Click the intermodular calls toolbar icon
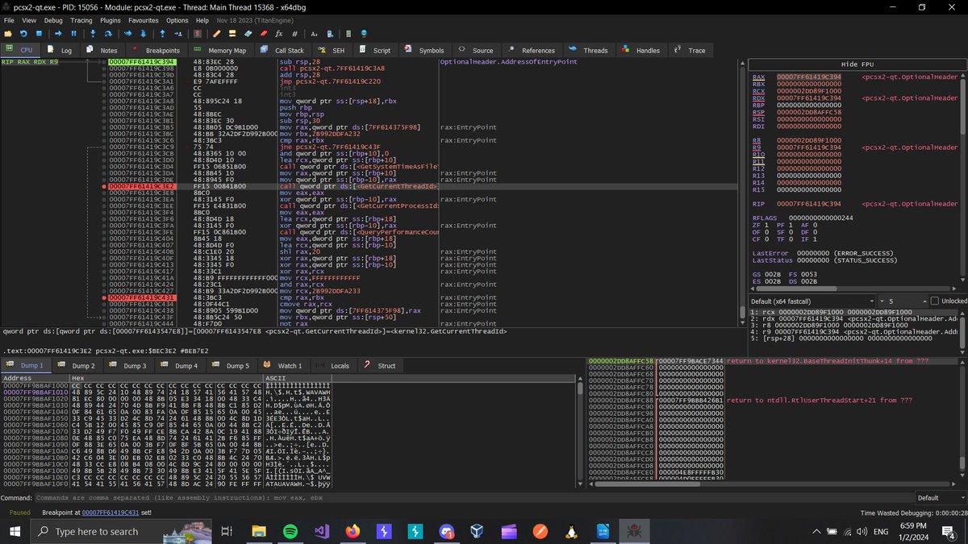This screenshot has width=968, height=544. tap(329, 34)
